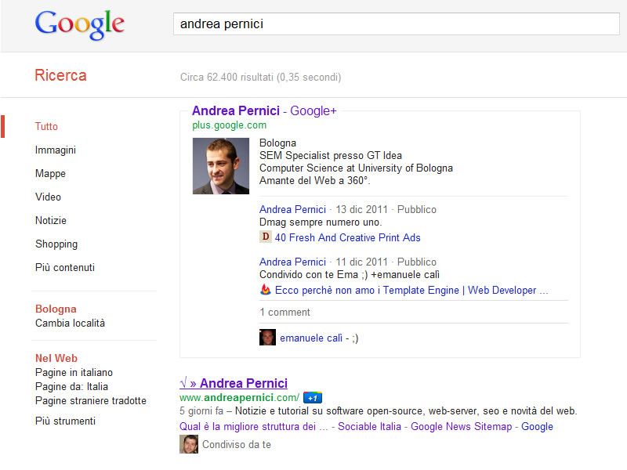Open the Video search category
This screenshot has width=627, height=470.
(48, 197)
